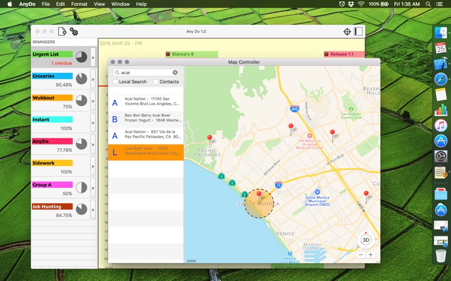Select Live Right Acai highlighted result
451x281 pixels.
(x=146, y=152)
